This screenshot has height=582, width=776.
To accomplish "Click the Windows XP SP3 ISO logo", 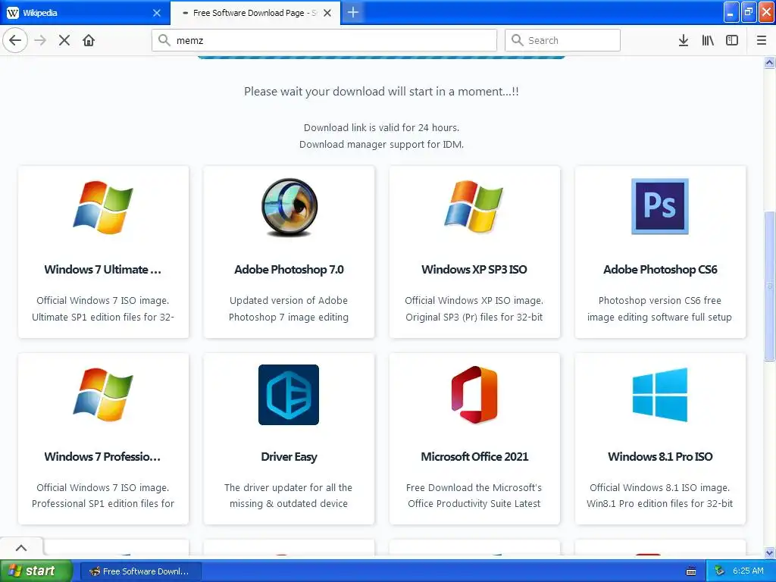I will coord(474,207).
